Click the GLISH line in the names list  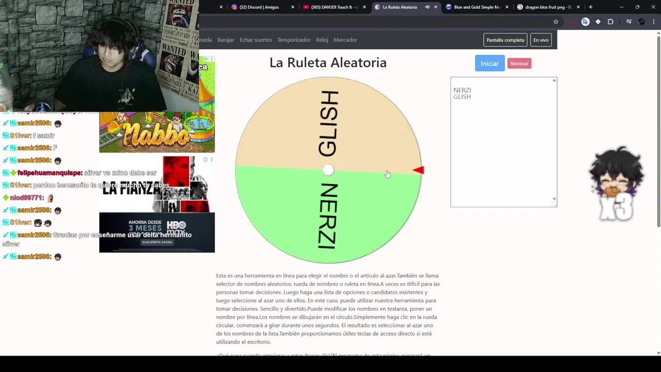click(x=462, y=97)
